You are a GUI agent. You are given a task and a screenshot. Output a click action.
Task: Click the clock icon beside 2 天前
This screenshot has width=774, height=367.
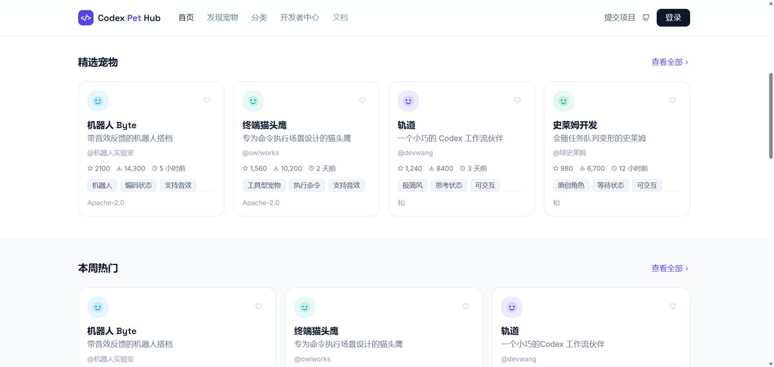pos(312,168)
